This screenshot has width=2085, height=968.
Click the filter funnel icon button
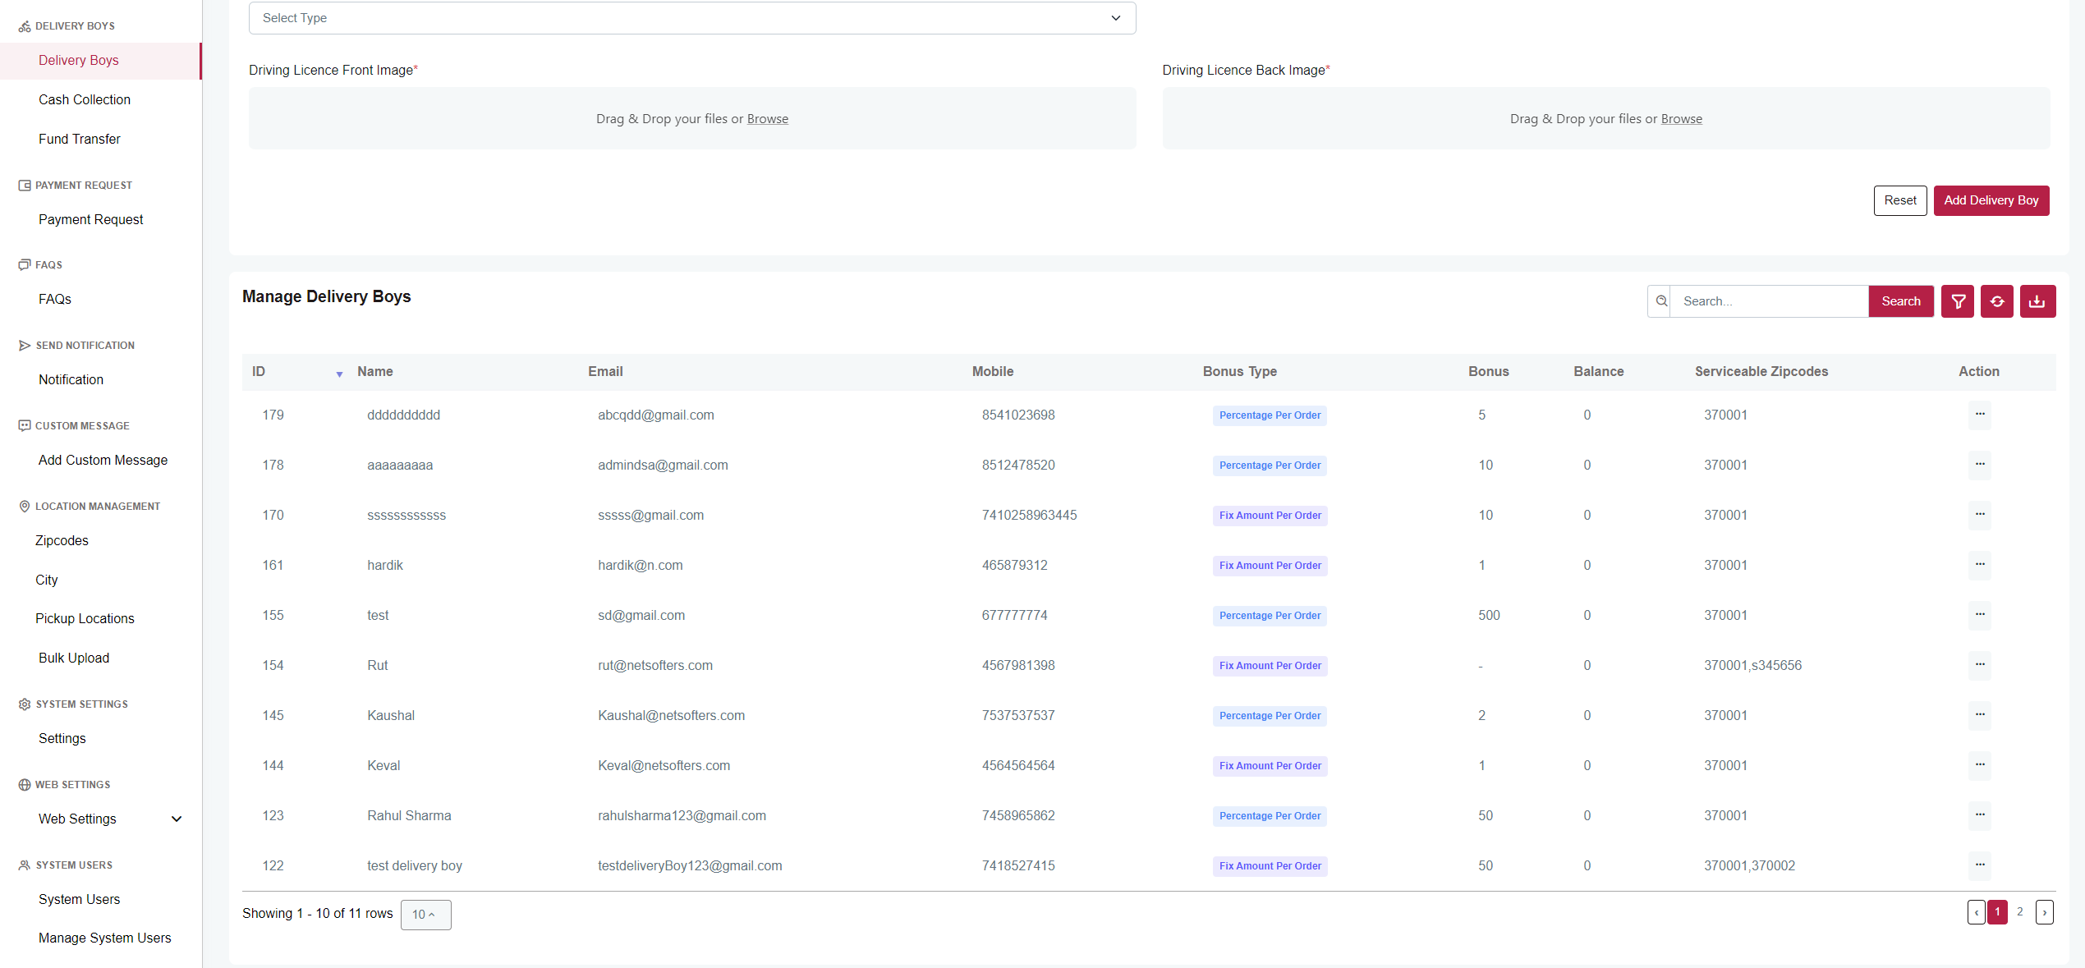click(1958, 301)
